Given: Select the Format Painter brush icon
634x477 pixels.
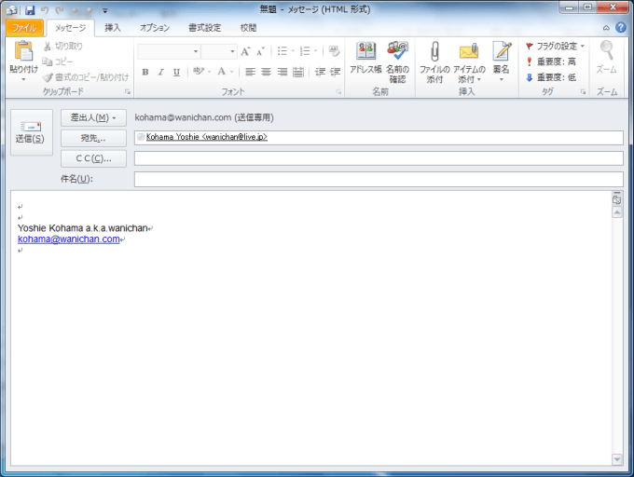Looking at the screenshot, I should pyautogui.click(x=48, y=77).
